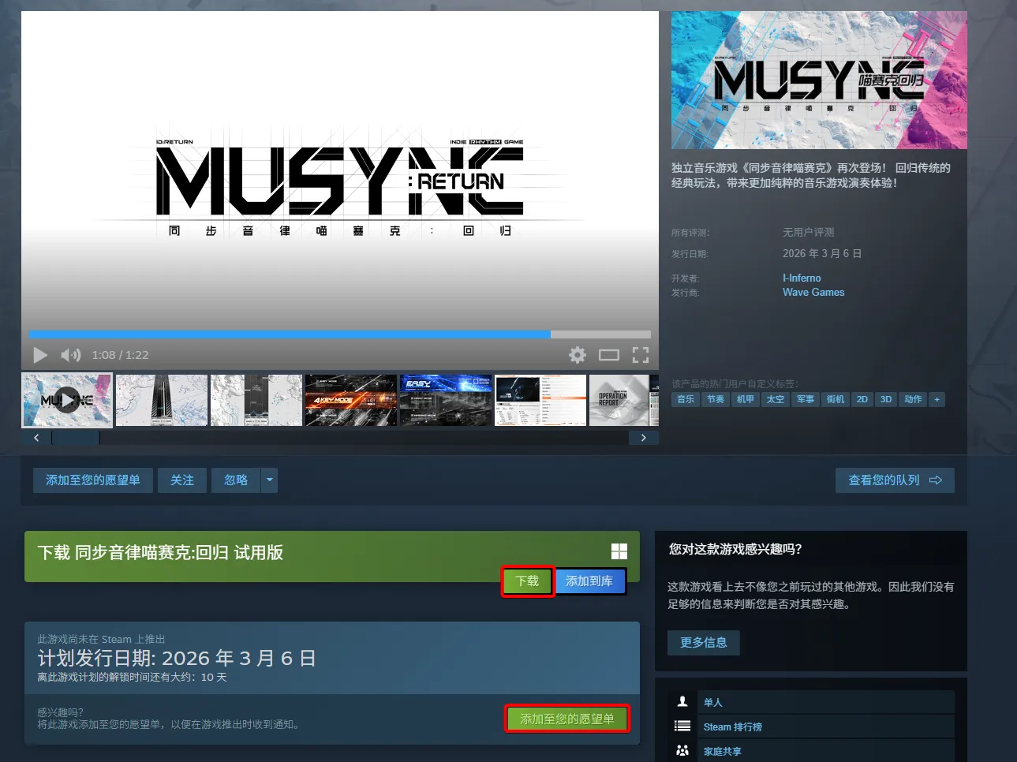The height and width of the screenshot is (762, 1017).
Task: Enter fullscreen with the corner-brackets icon
Action: coord(641,355)
